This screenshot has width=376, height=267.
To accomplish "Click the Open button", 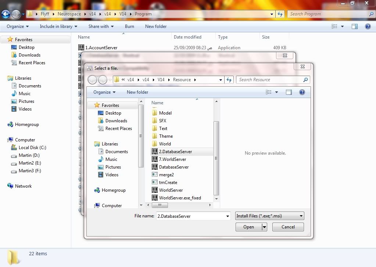I will click(x=248, y=227).
